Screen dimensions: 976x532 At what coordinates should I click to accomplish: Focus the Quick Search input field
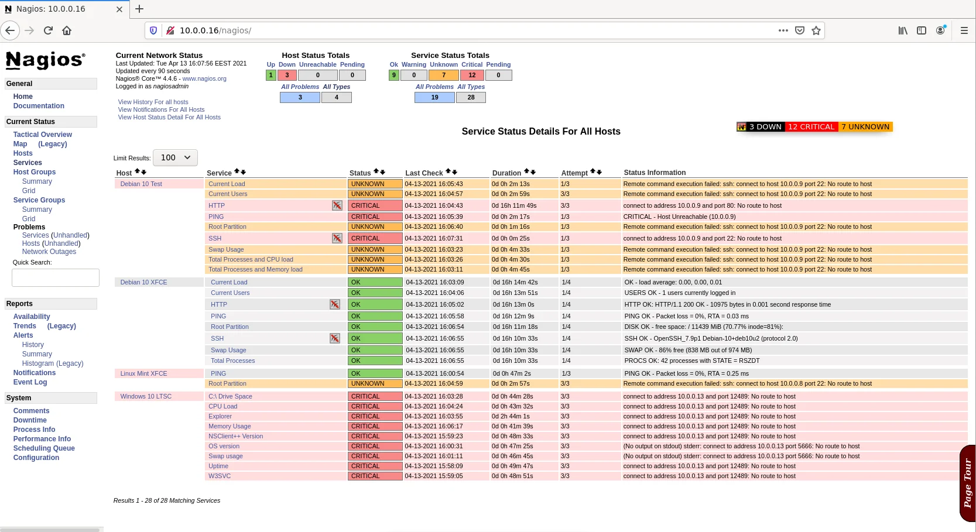click(56, 277)
